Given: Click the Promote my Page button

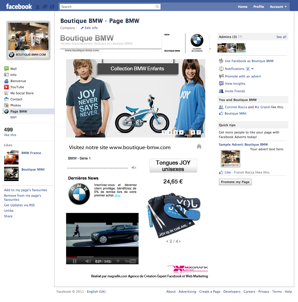Looking at the screenshot, I should (x=235, y=182).
